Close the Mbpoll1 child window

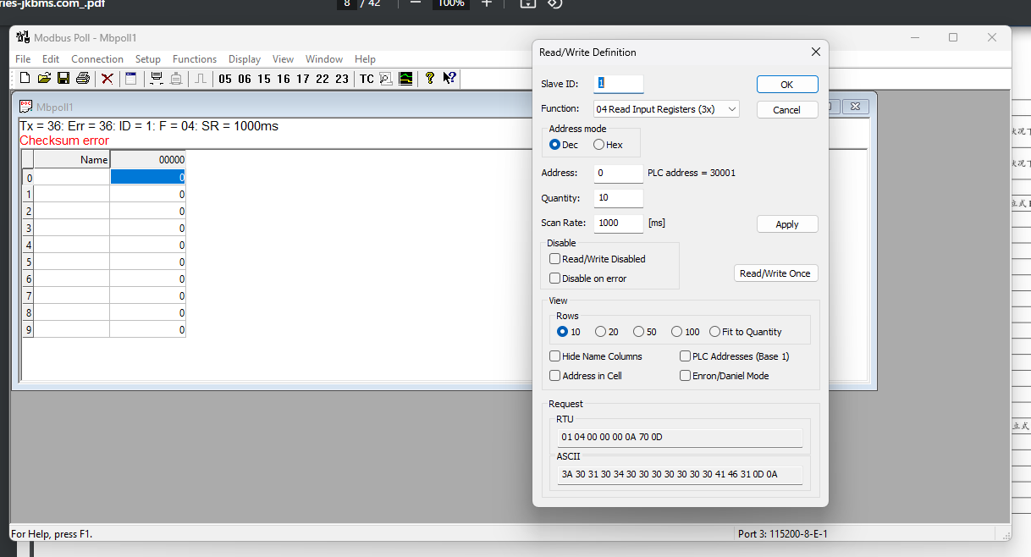coord(857,107)
